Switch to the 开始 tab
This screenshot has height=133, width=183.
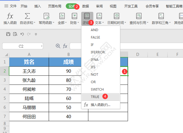[x=24, y=6]
